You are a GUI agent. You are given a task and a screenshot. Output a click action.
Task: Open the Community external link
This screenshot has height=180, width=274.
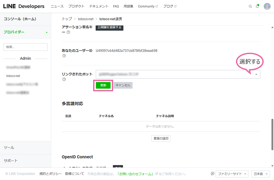click(148, 6)
